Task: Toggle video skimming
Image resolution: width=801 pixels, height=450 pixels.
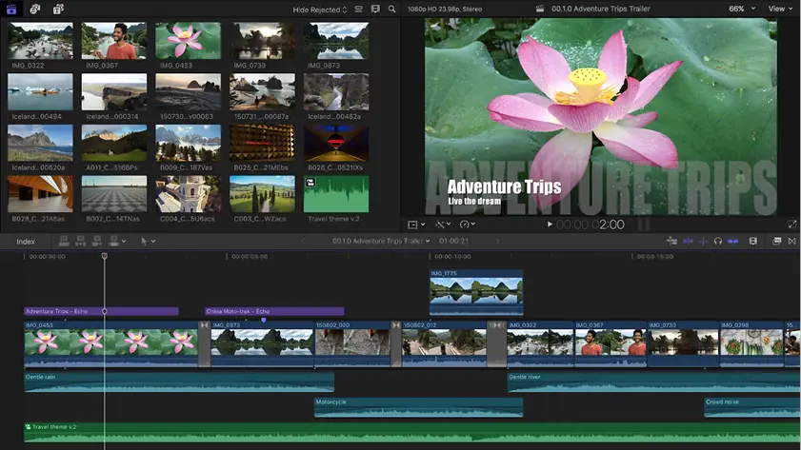Action: pyautogui.click(x=688, y=241)
